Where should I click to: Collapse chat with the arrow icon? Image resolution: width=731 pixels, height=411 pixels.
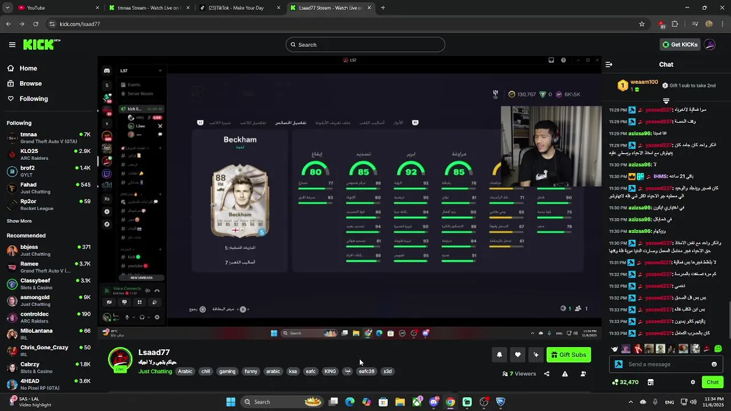(609, 65)
